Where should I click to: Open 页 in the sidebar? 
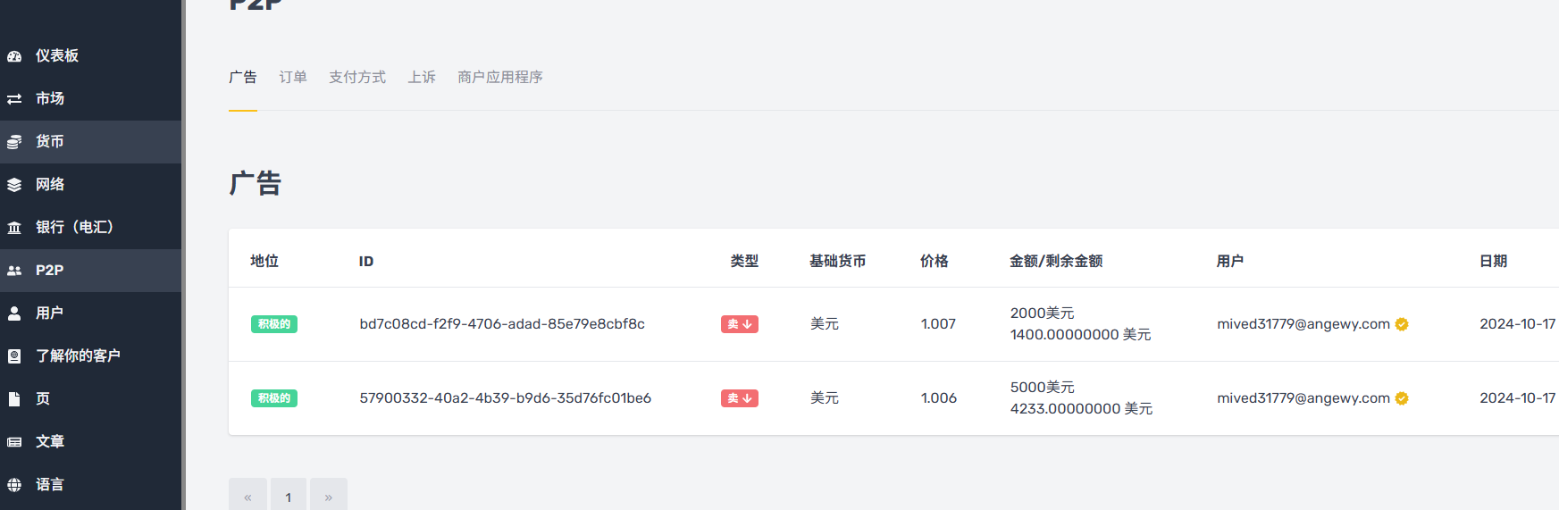(x=90, y=398)
